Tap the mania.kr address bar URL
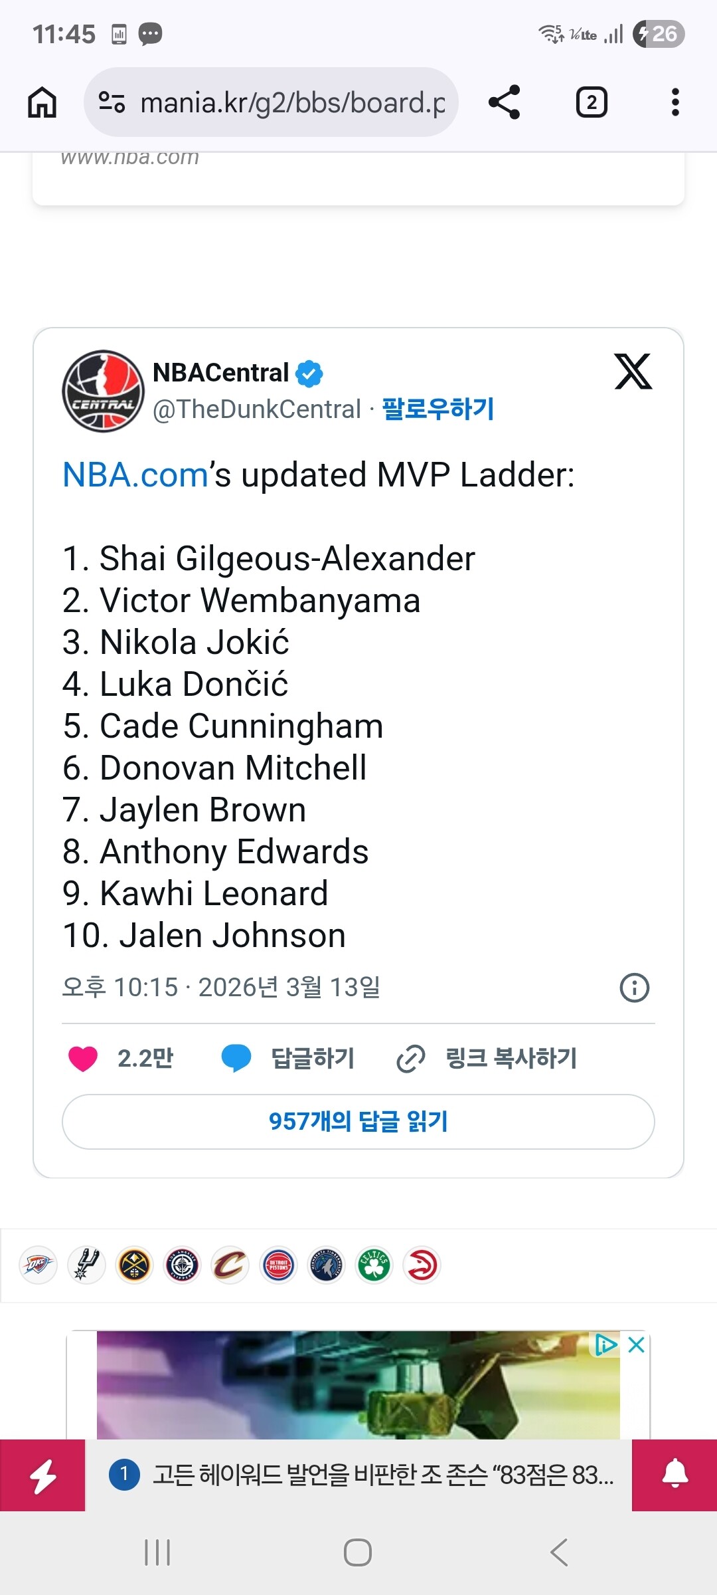This screenshot has width=717, height=1595. pos(292,103)
